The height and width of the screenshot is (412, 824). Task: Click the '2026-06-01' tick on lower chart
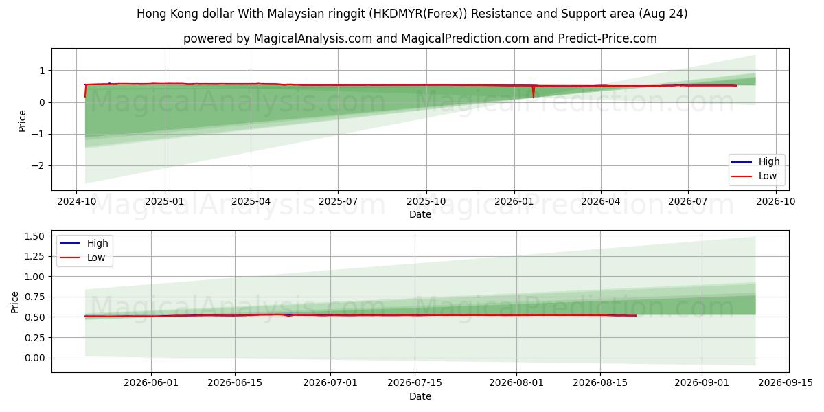pyautogui.click(x=151, y=384)
